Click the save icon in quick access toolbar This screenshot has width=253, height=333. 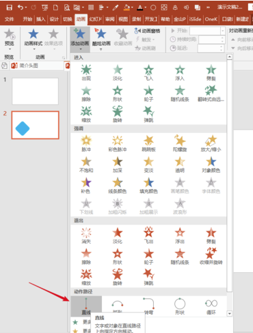(x=10, y=8)
